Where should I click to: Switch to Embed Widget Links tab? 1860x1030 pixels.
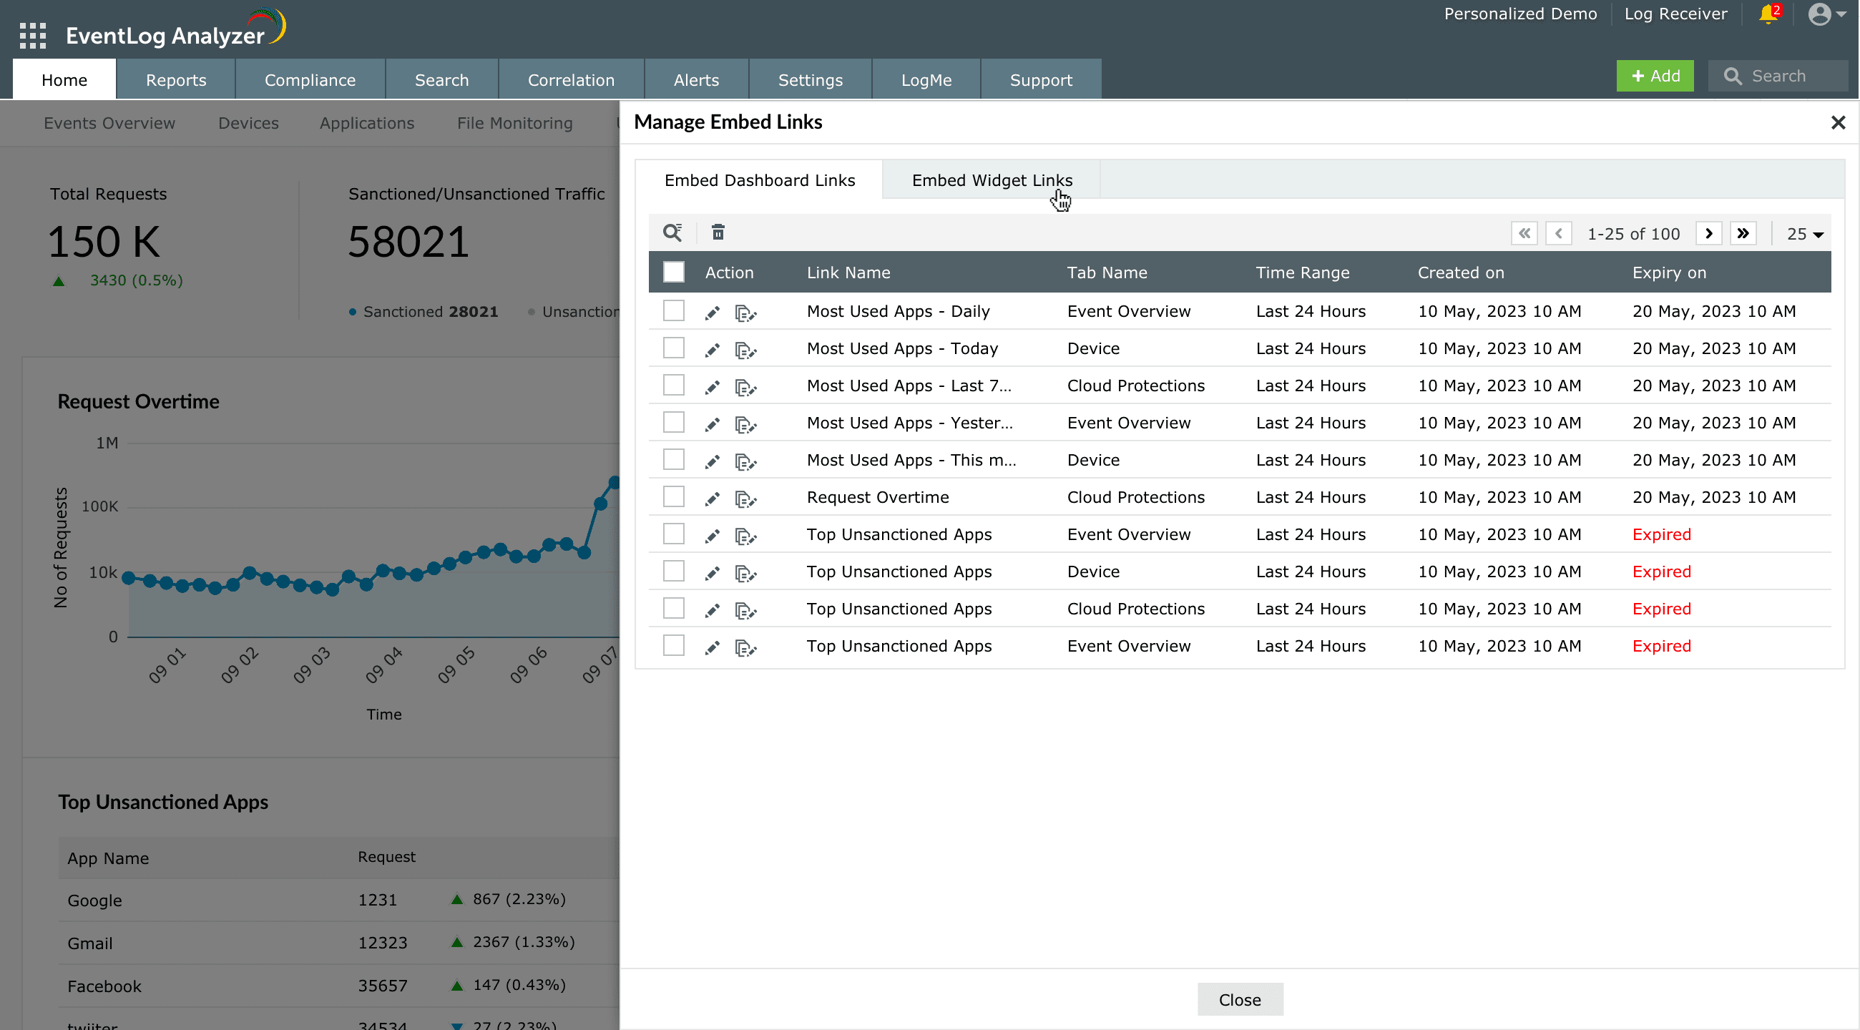pos(992,180)
